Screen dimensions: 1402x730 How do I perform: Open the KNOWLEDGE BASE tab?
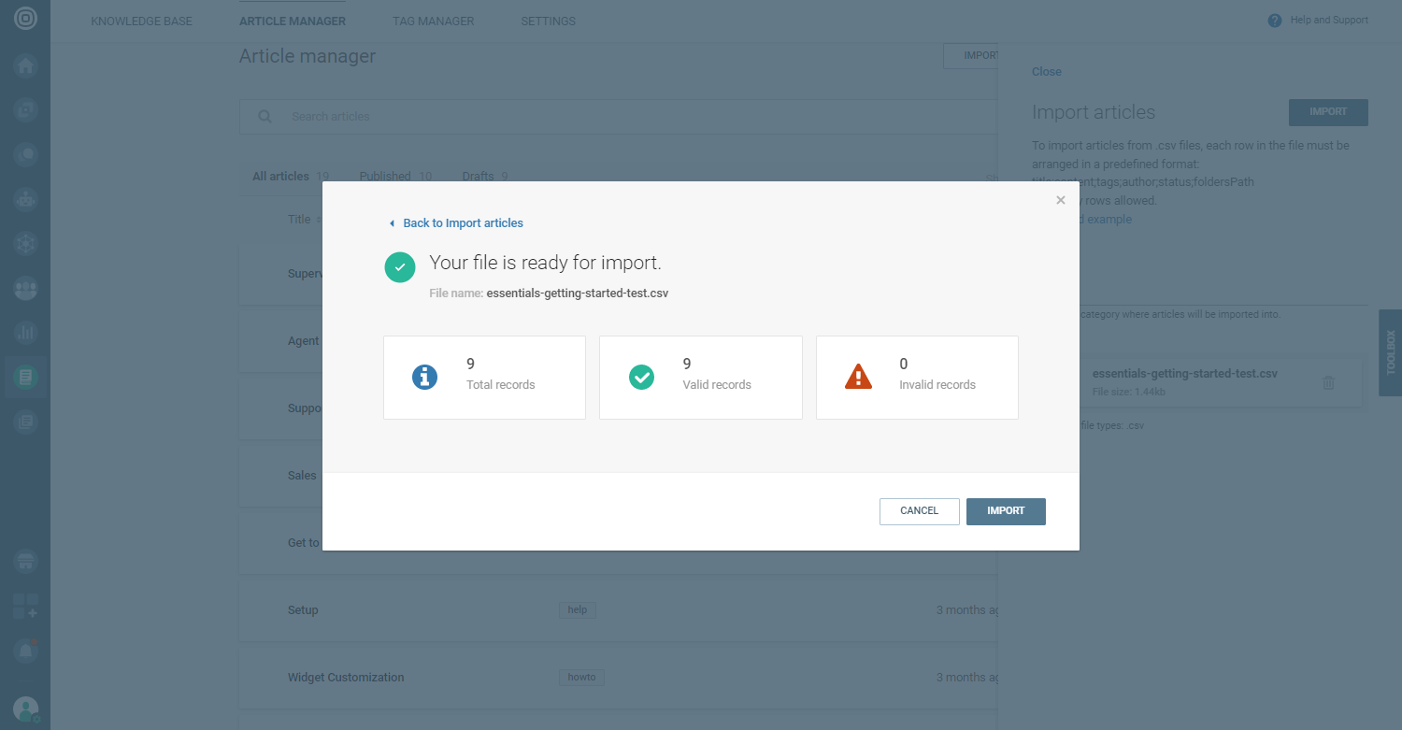(141, 21)
